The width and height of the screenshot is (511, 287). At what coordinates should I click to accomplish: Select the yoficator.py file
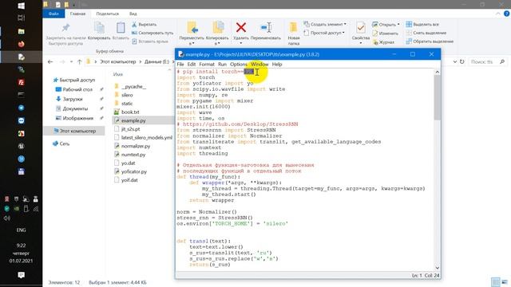(130, 171)
